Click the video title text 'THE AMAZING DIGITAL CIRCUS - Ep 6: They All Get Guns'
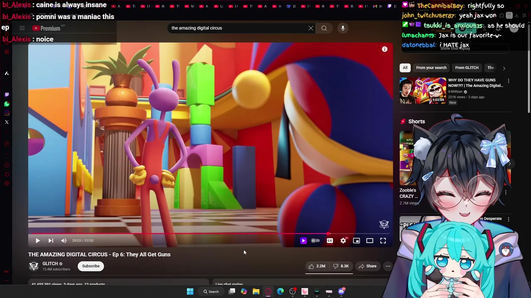This screenshot has height=298, width=531. coord(99,255)
